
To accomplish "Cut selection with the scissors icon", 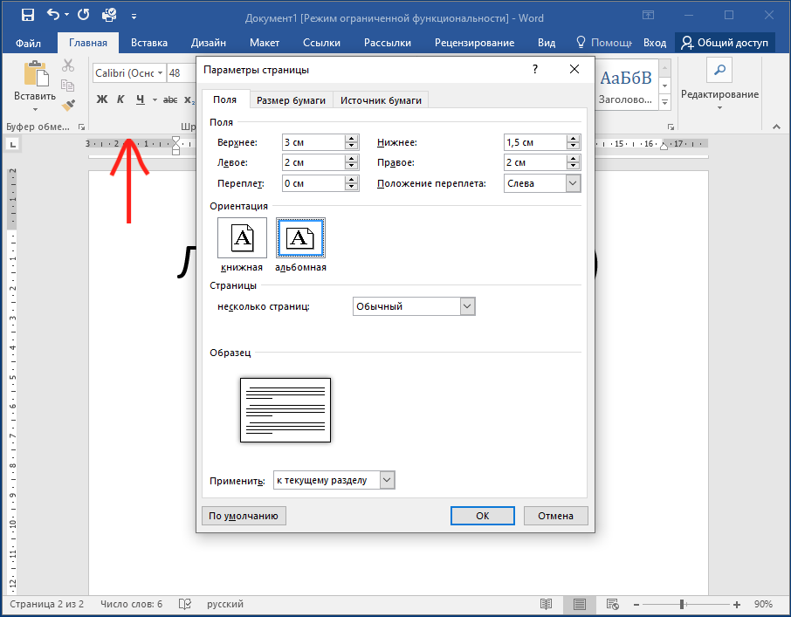I will (x=68, y=65).
